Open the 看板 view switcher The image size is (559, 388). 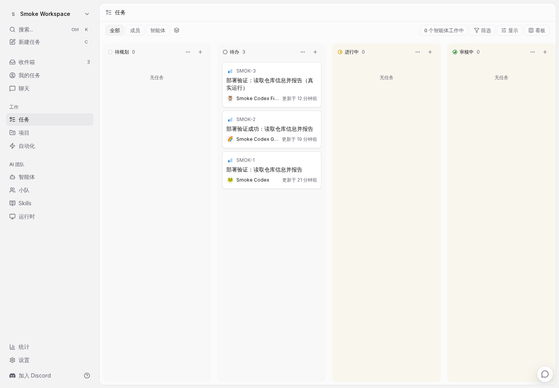pyautogui.click(x=537, y=30)
